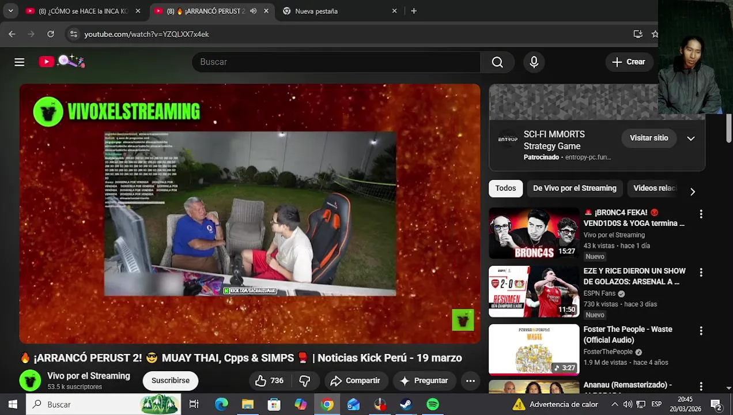
Task: Open the EZE Y RICE Arsenal video thumbnail
Action: point(534,292)
